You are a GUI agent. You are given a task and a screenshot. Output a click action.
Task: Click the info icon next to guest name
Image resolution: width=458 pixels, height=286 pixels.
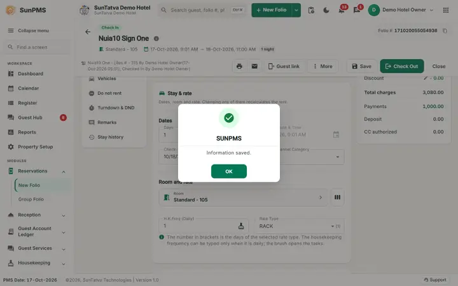coord(156,39)
